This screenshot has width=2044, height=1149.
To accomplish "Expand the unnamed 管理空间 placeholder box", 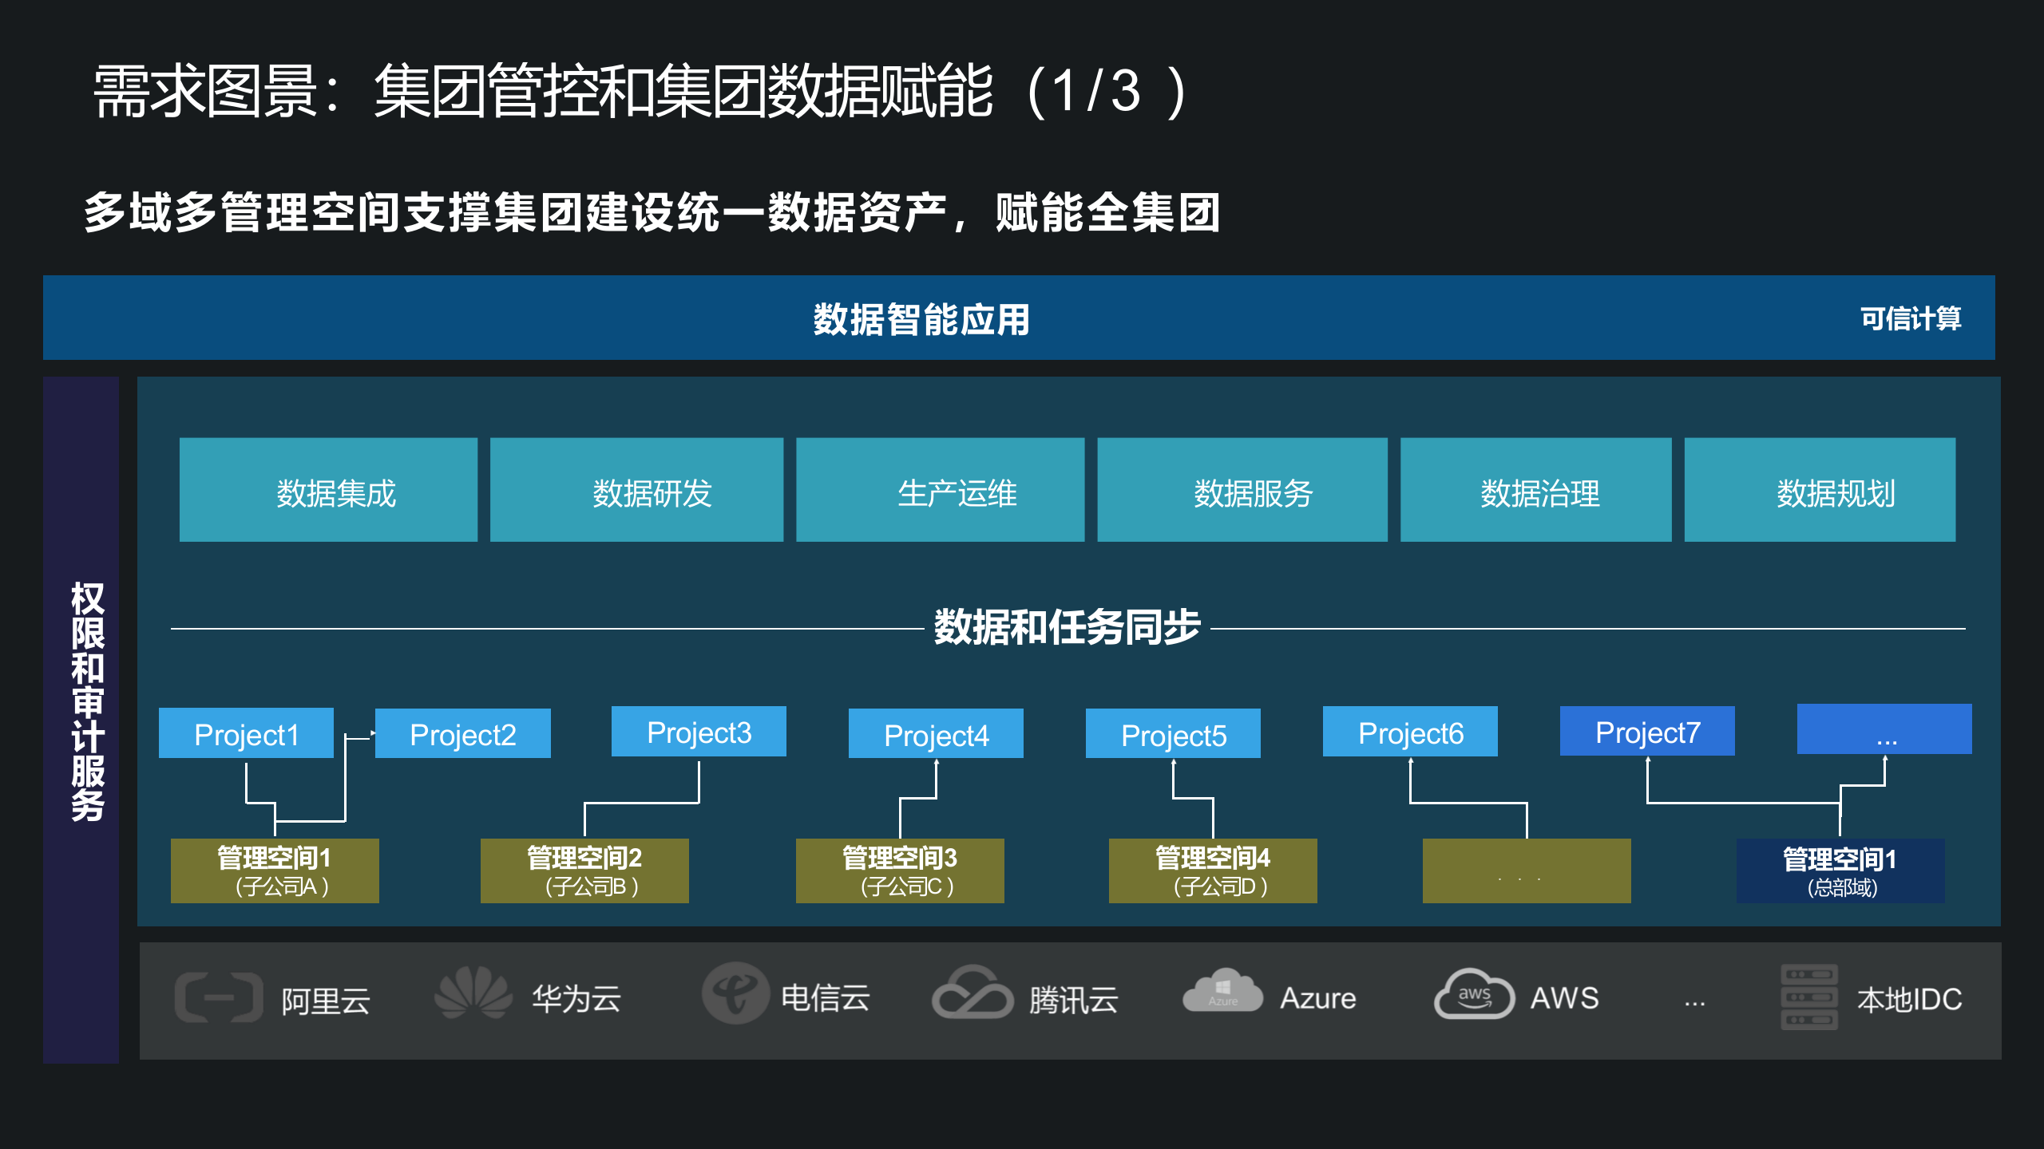I will coord(1526,871).
